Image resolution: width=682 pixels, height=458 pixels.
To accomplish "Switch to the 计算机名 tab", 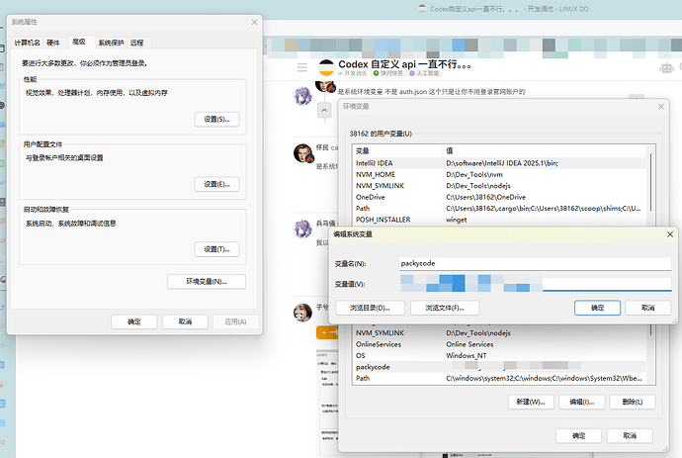I will [27, 43].
